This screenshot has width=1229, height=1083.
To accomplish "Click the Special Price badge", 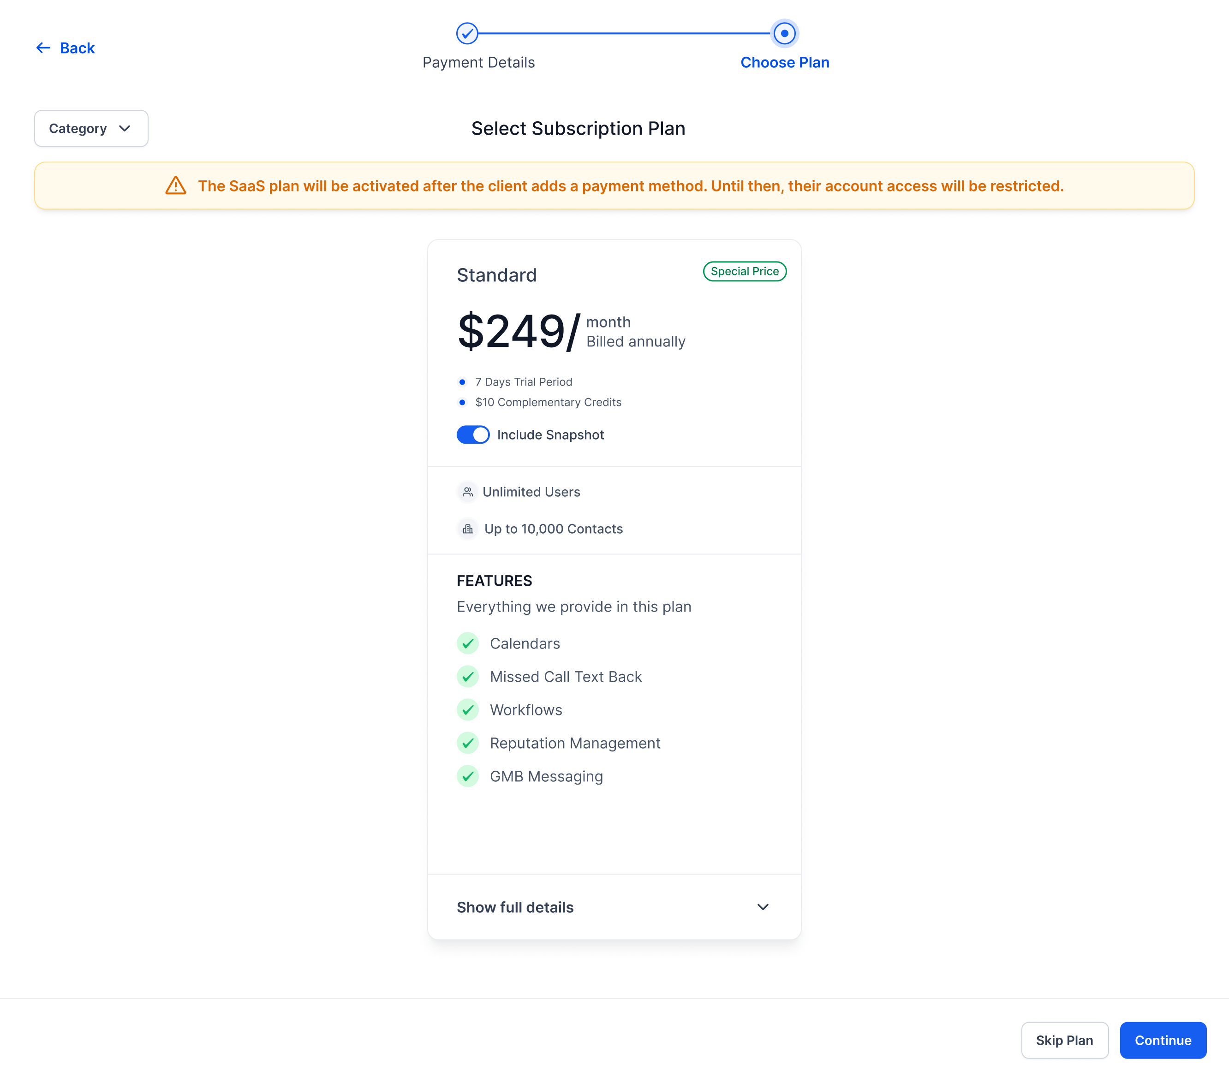I will click(x=745, y=271).
